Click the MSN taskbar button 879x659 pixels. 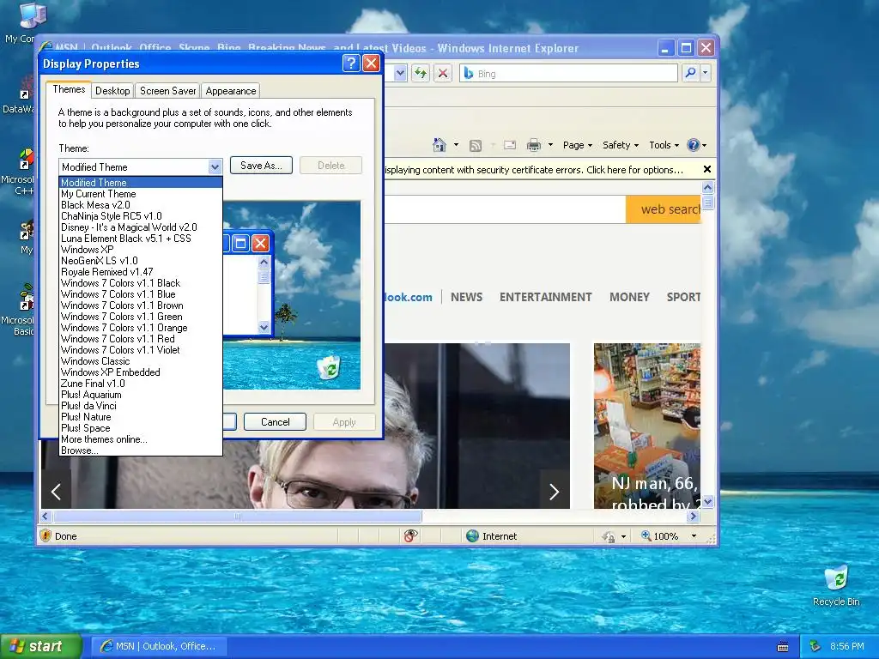160,646
